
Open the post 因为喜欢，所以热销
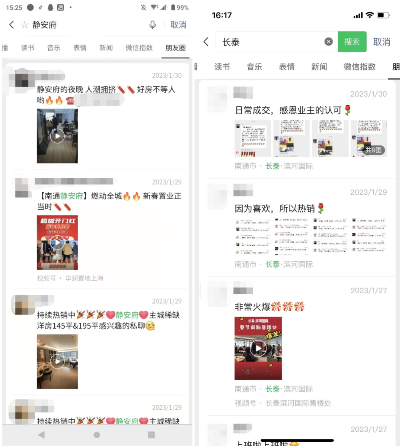click(280, 209)
